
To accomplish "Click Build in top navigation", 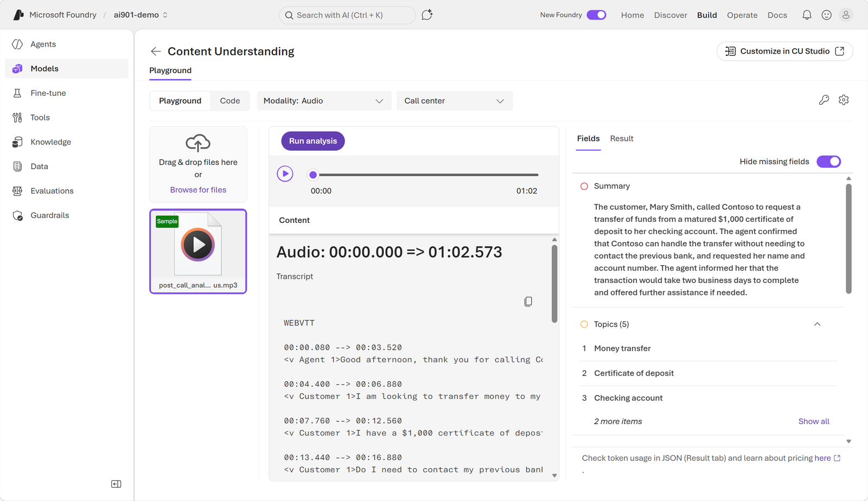I will [x=707, y=15].
